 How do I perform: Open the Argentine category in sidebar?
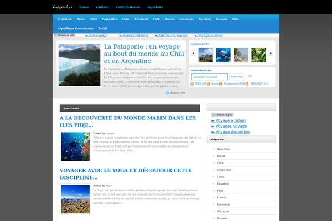pos(224,149)
